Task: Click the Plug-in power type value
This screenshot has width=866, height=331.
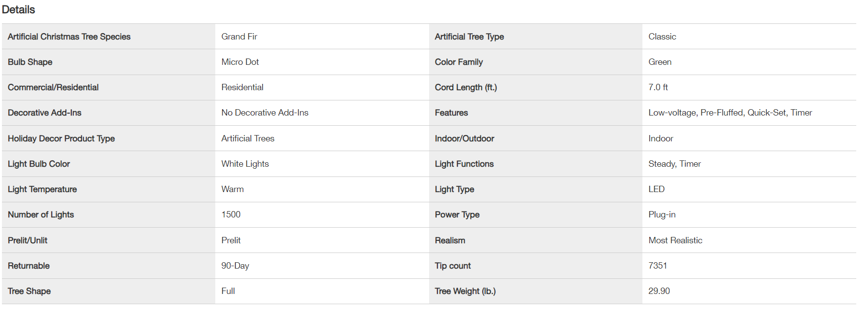Action: 661,214
